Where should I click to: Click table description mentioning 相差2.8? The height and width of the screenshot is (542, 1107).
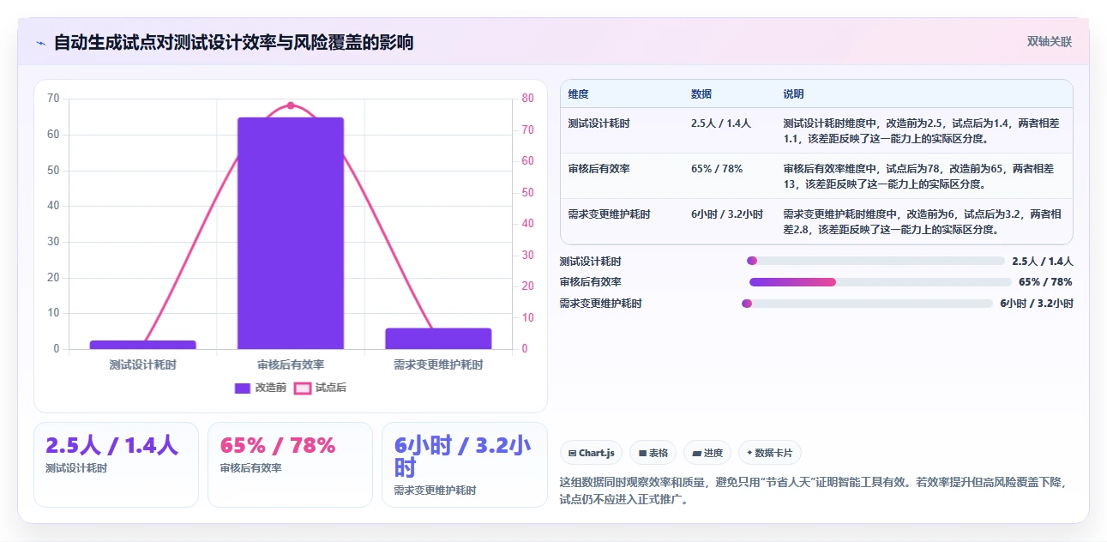(x=923, y=222)
